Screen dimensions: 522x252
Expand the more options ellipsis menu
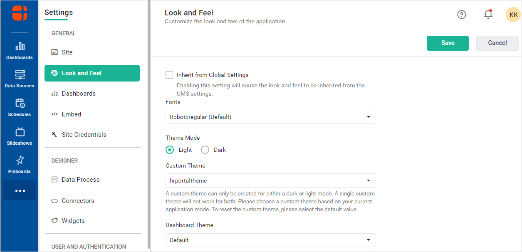(20, 191)
